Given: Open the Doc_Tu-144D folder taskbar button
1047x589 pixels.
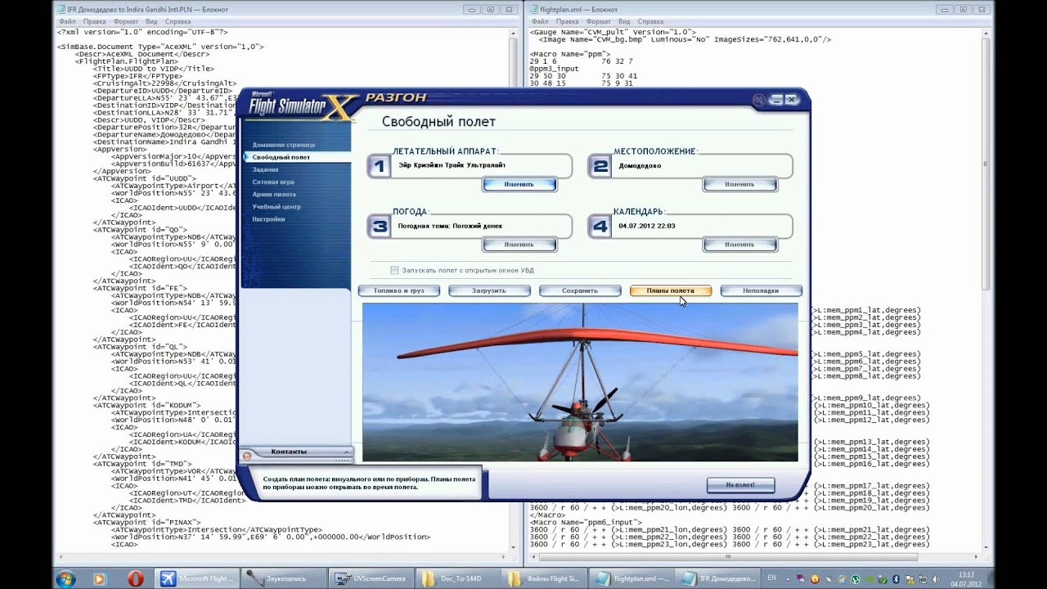Looking at the screenshot, I should coord(457,578).
